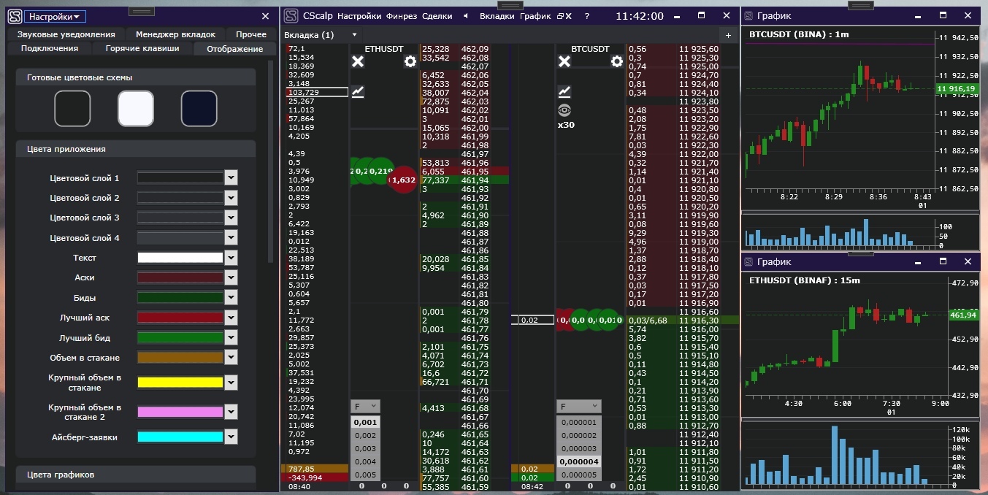The image size is (988, 495).
Task: Toggle the eye visibility icon under BTCUSDT
Action: point(564,110)
